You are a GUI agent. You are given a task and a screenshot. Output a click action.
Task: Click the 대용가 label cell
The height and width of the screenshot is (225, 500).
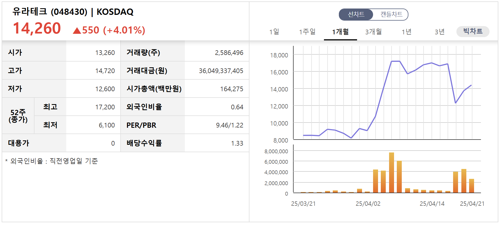point(34,143)
